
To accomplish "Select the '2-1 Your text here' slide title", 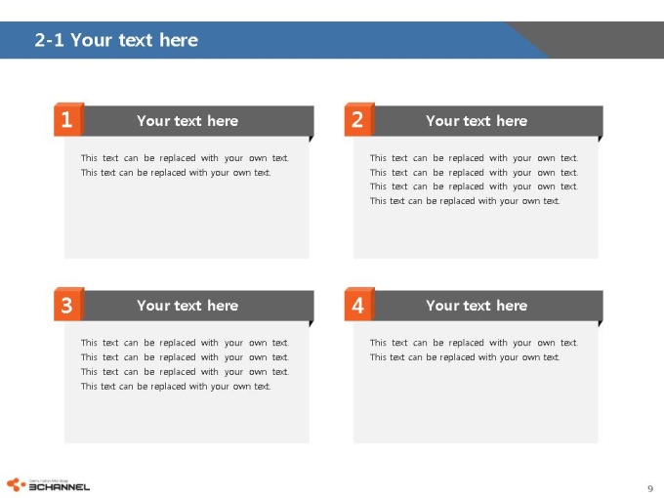I will tap(116, 40).
